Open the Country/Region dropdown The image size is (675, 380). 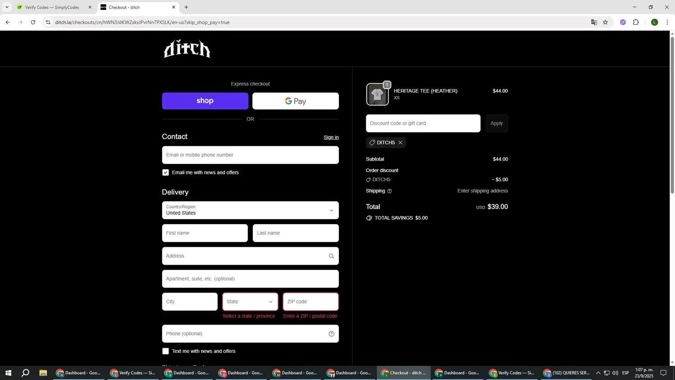pos(250,210)
